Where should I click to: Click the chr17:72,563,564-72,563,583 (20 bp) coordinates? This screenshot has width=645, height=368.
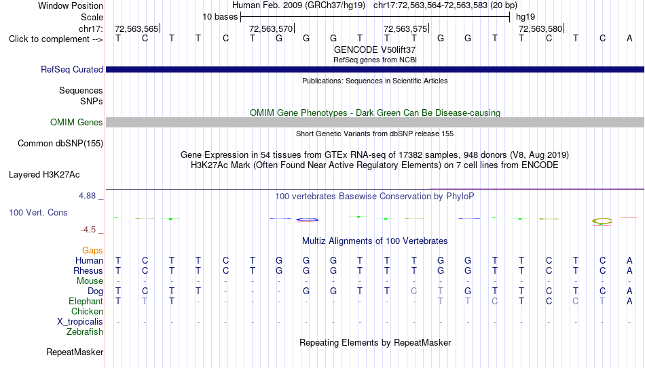(x=445, y=5)
